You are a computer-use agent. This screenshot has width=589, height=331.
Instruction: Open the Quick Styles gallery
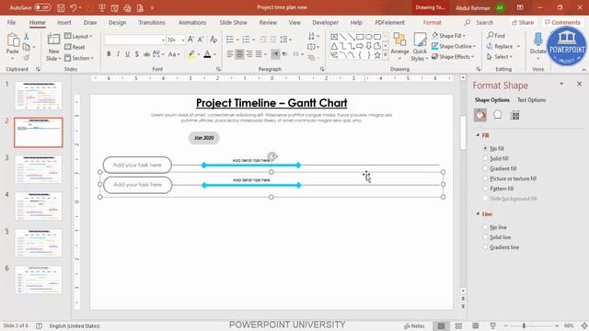pos(420,47)
